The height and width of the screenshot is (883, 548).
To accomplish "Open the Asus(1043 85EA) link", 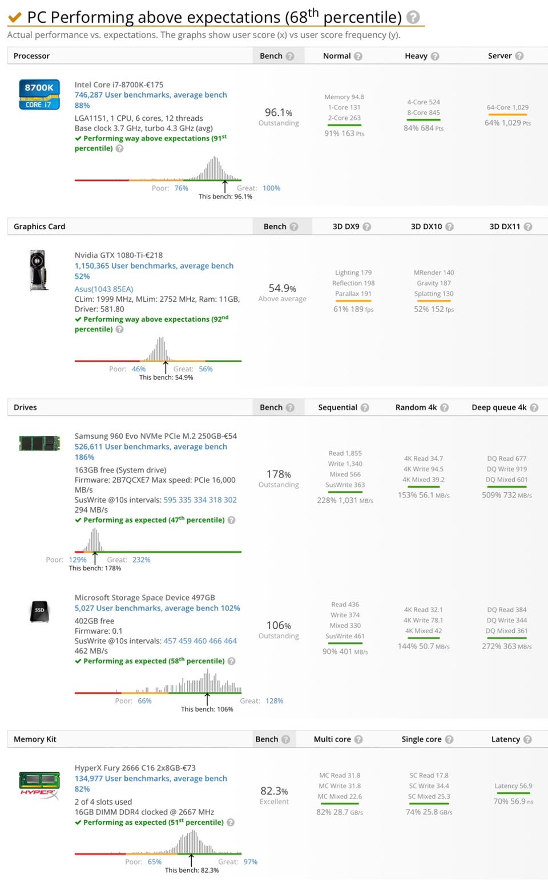I will click(104, 289).
